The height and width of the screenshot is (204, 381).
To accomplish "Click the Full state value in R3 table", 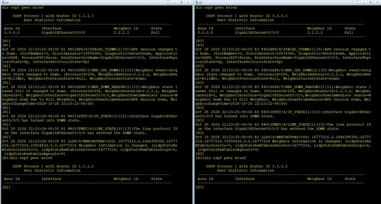I will pyautogui.click(x=349, y=32).
